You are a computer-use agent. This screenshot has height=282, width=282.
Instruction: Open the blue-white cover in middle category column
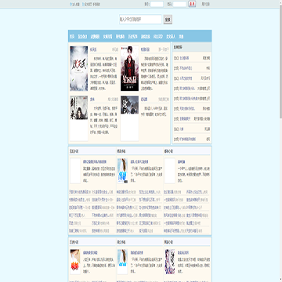[x=122, y=171]
